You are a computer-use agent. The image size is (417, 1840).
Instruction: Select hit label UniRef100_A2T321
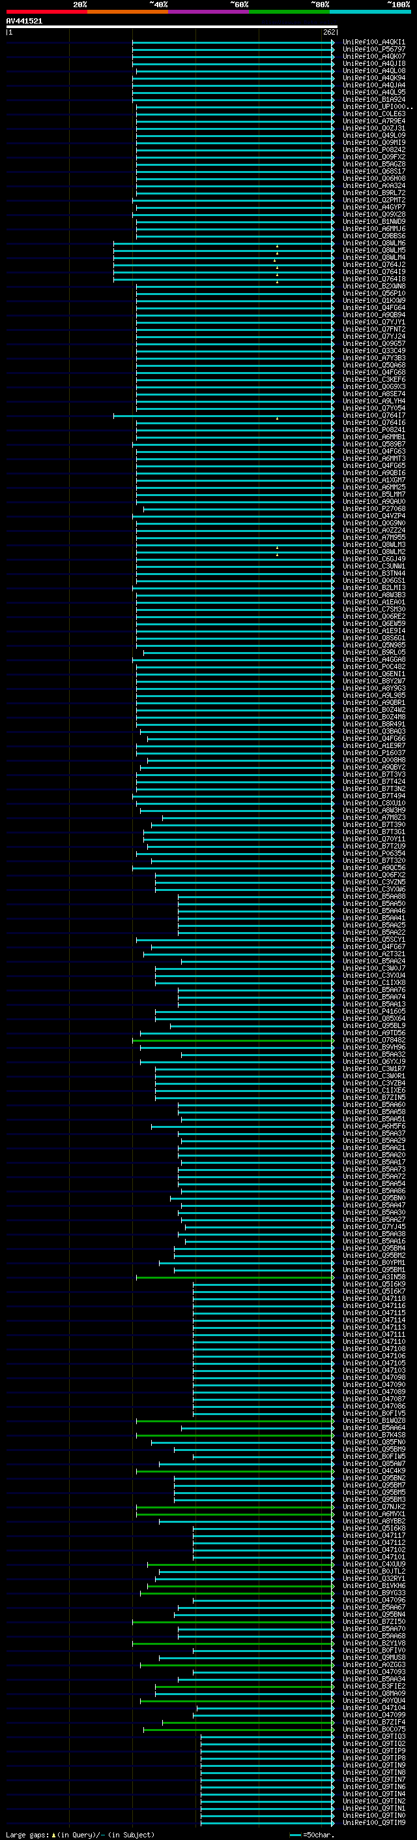374,954
